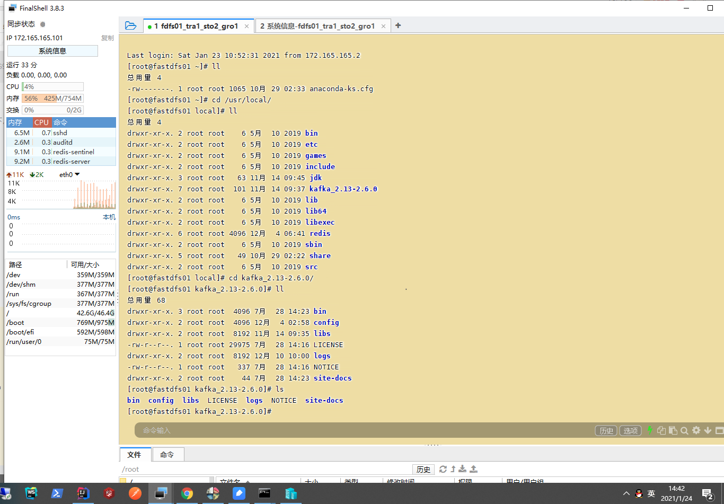Click the site-docs entry in ls output
724x504 pixels.
pyautogui.click(x=324, y=401)
